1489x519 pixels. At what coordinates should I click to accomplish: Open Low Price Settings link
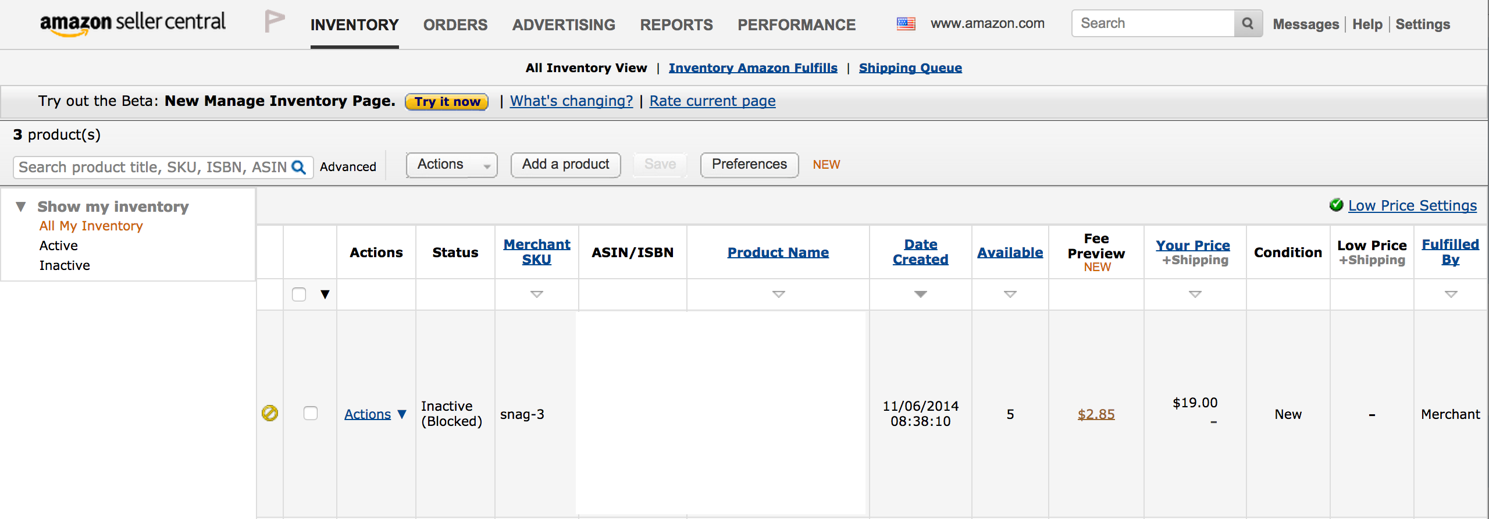point(1412,205)
